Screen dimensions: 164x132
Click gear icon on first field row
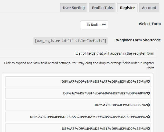149,81
